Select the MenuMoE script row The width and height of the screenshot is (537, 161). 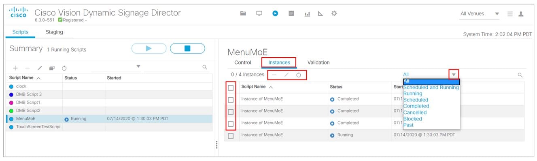pyautogui.click(x=109, y=119)
